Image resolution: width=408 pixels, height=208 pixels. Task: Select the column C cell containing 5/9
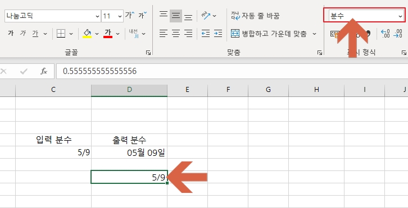[x=53, y=152]
